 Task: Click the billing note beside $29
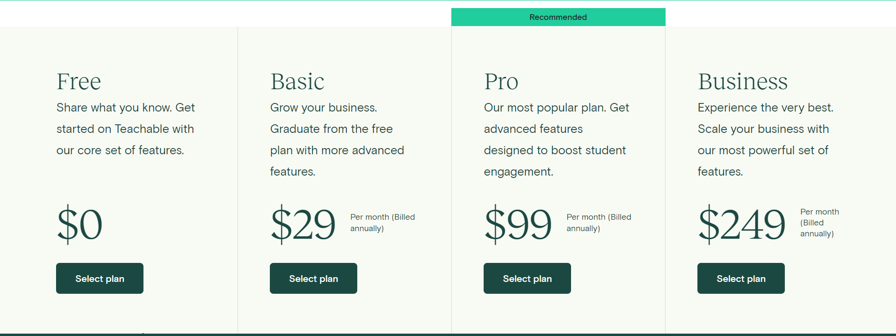click(382, 223)
